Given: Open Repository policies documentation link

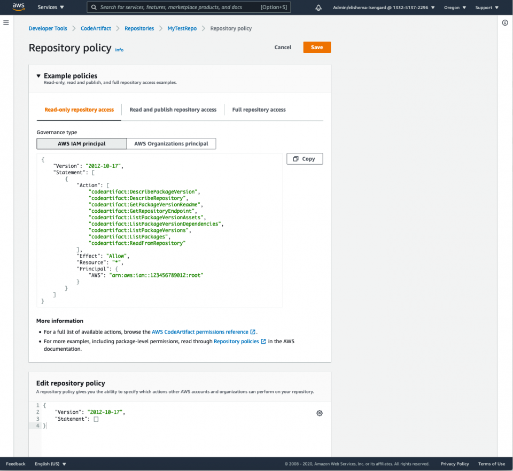Looking at the screenshot, I should coord(236,342).
